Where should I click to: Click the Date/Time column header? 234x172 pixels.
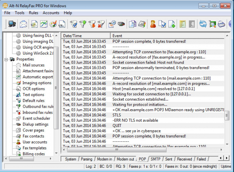tap(86, 36)
